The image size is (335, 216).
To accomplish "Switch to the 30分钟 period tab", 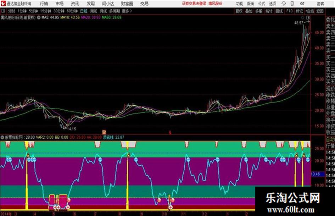I will [x=59, y=11].
